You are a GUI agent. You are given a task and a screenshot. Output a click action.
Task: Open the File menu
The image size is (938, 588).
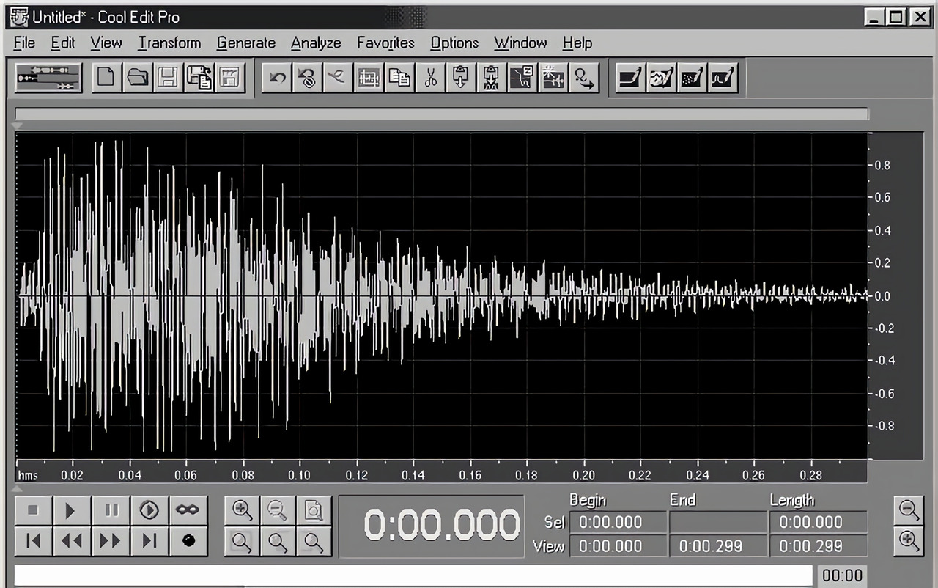[24, 43]
